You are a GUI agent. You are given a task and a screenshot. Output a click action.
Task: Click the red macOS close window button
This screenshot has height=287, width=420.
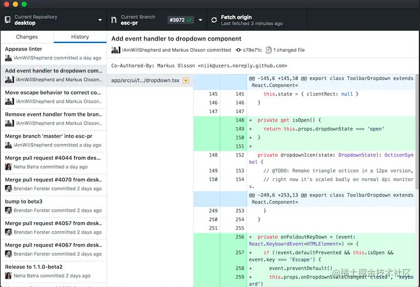coord(6,4)
